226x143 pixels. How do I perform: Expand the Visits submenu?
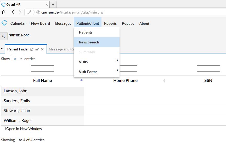pyautogui.click(x=97, y=62)
